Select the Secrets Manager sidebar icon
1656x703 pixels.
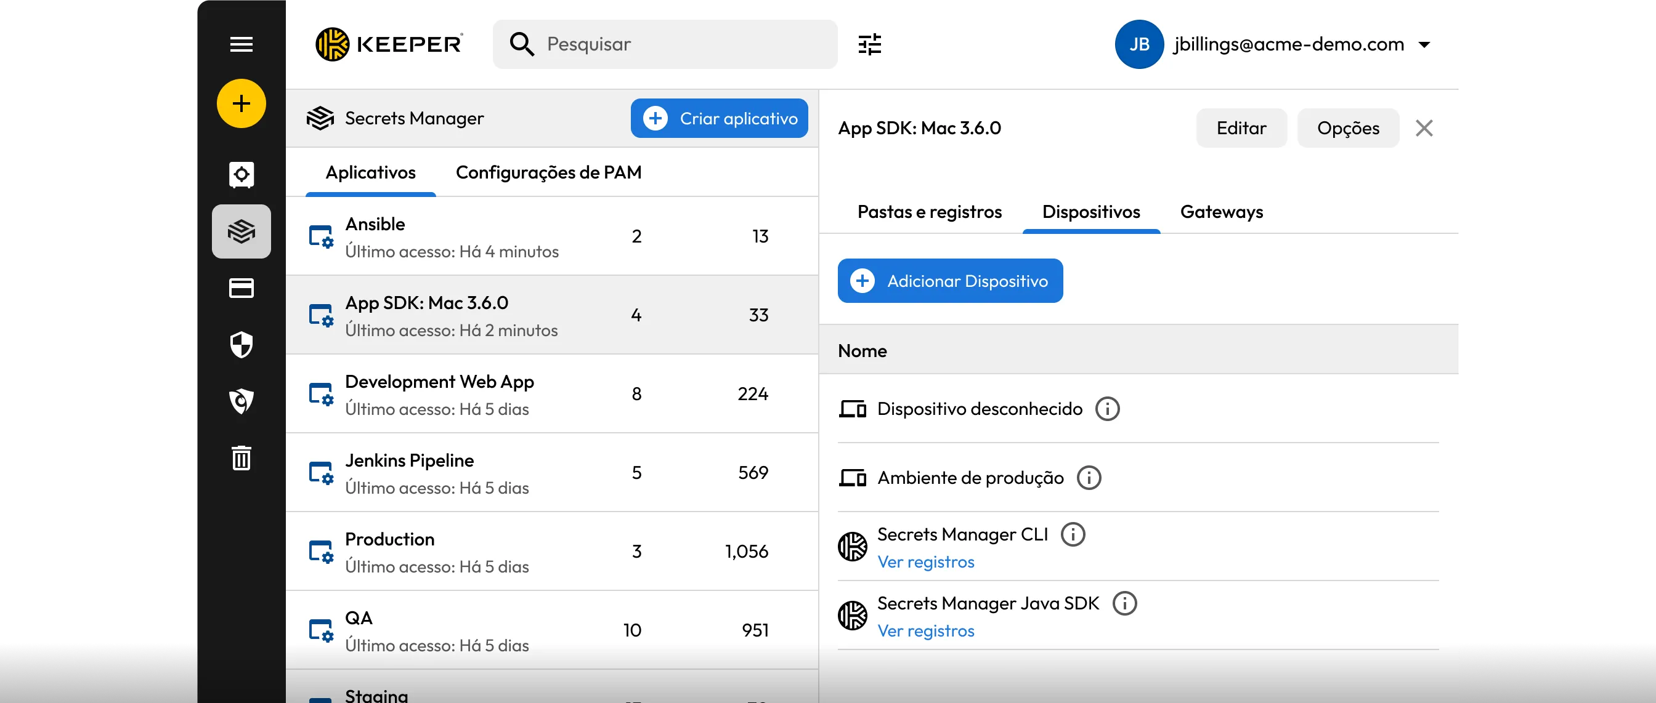pyautogui.click(x=241, y=231)
